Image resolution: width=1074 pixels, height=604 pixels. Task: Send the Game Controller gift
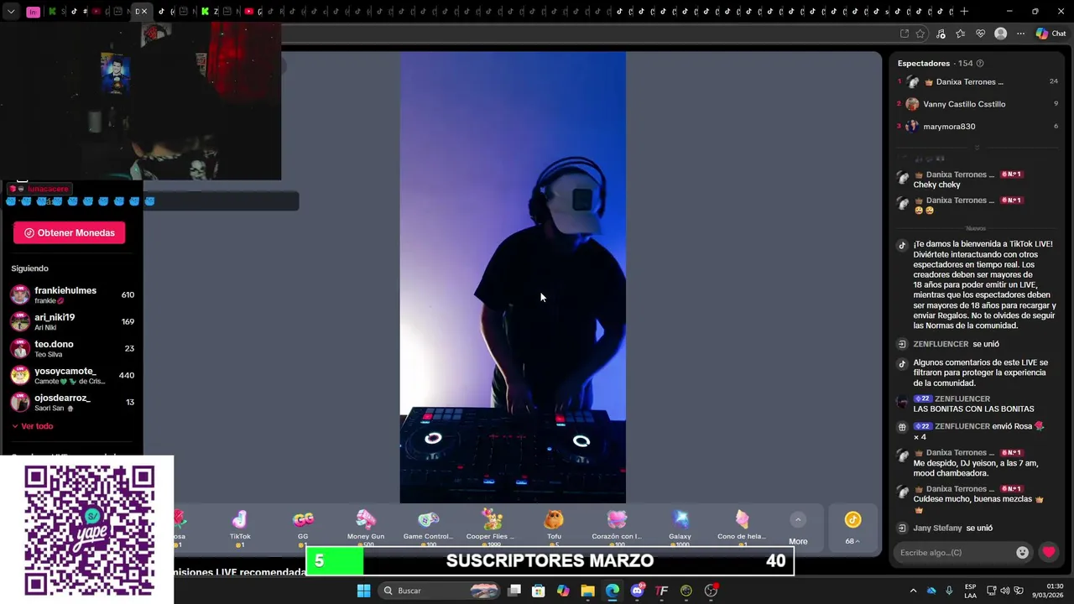click(x=428, y=527)
